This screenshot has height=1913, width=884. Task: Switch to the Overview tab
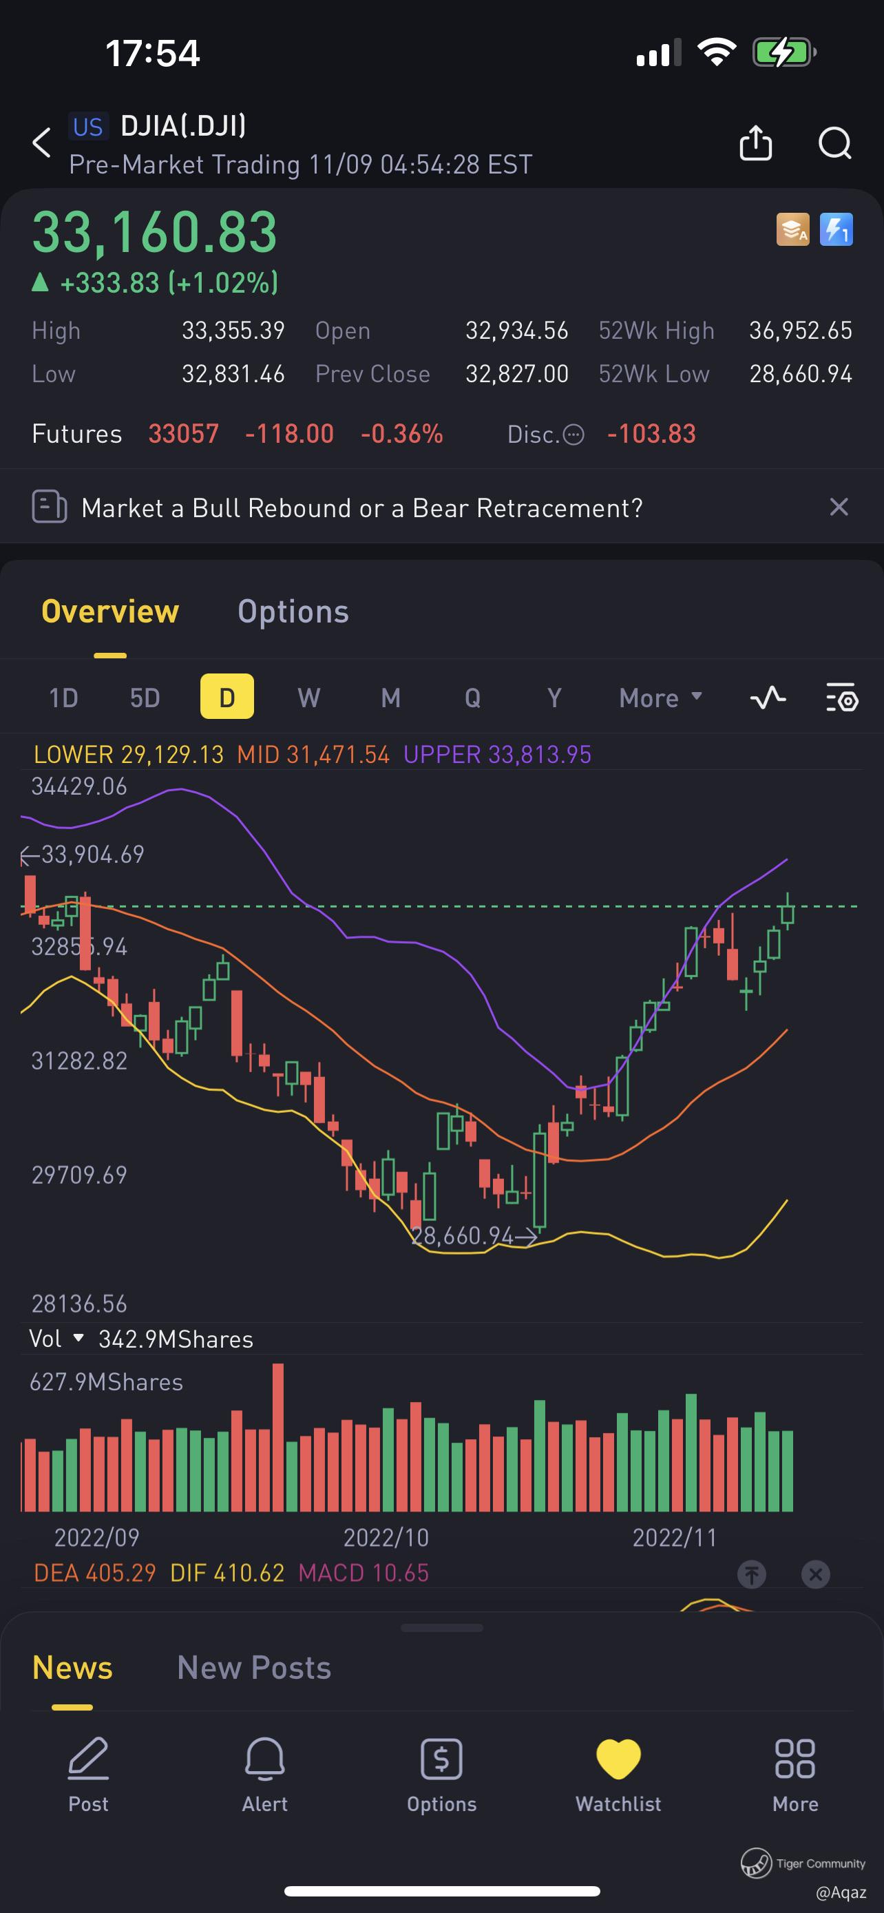click(x=110, y=612)
